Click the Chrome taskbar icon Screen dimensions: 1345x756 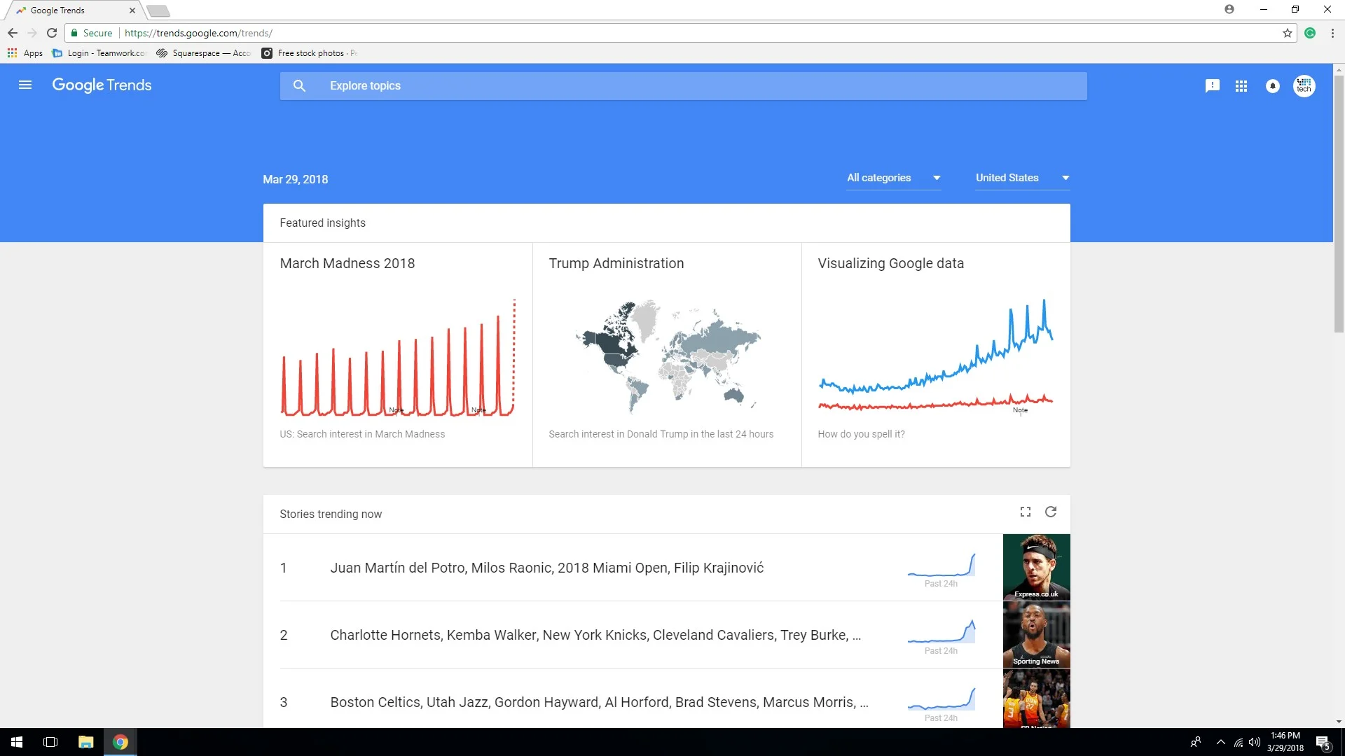point(120,742)
